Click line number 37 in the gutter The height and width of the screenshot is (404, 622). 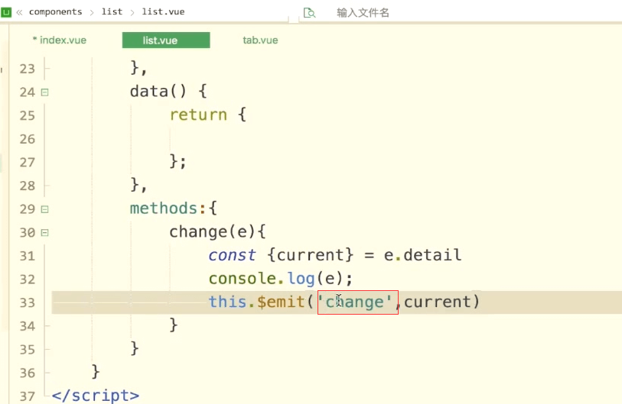[x=28, y=396]
